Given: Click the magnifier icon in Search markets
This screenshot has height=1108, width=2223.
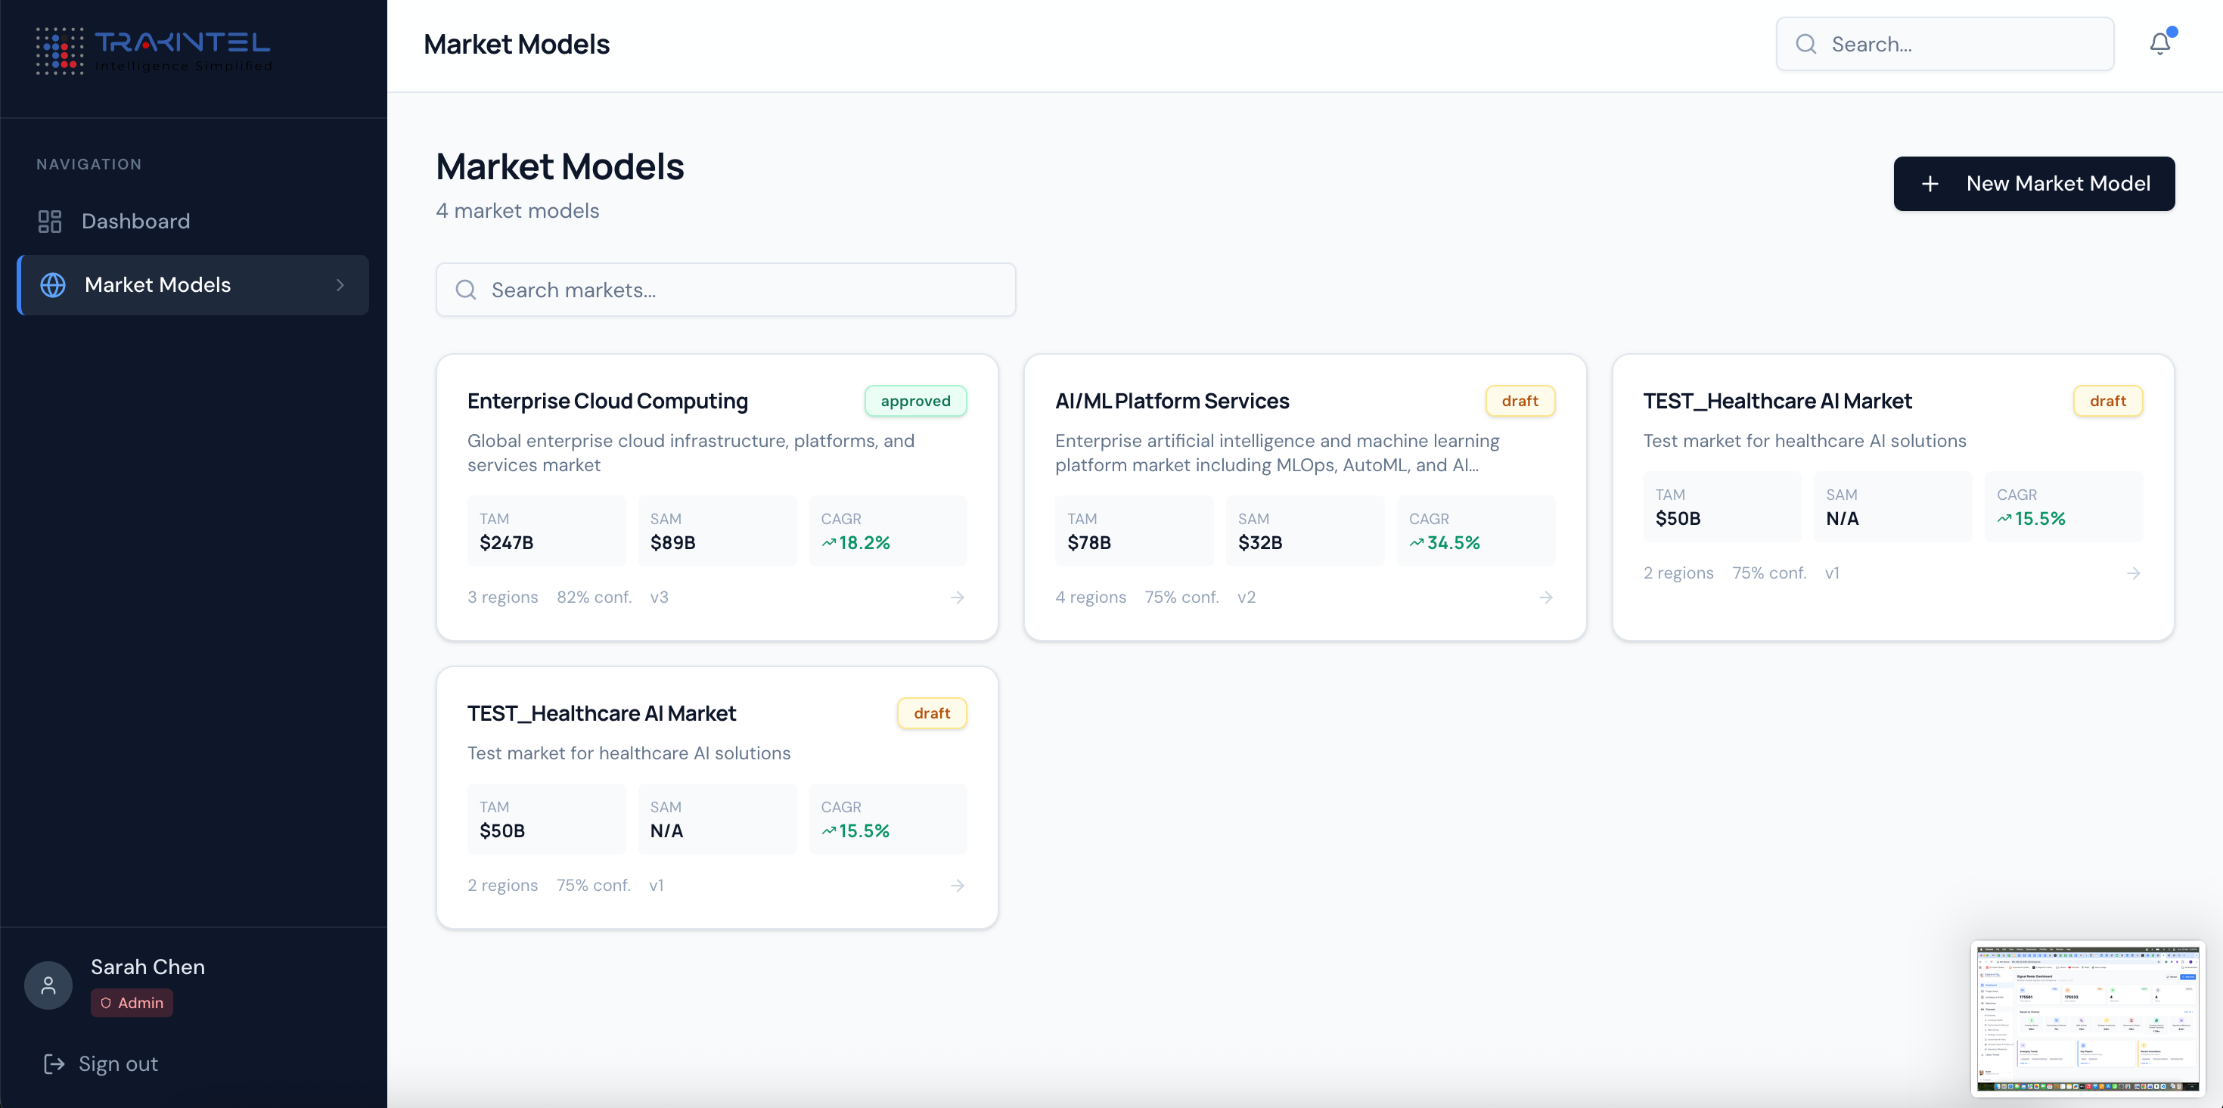Looking at the screenshot, I should click(466, 290).
